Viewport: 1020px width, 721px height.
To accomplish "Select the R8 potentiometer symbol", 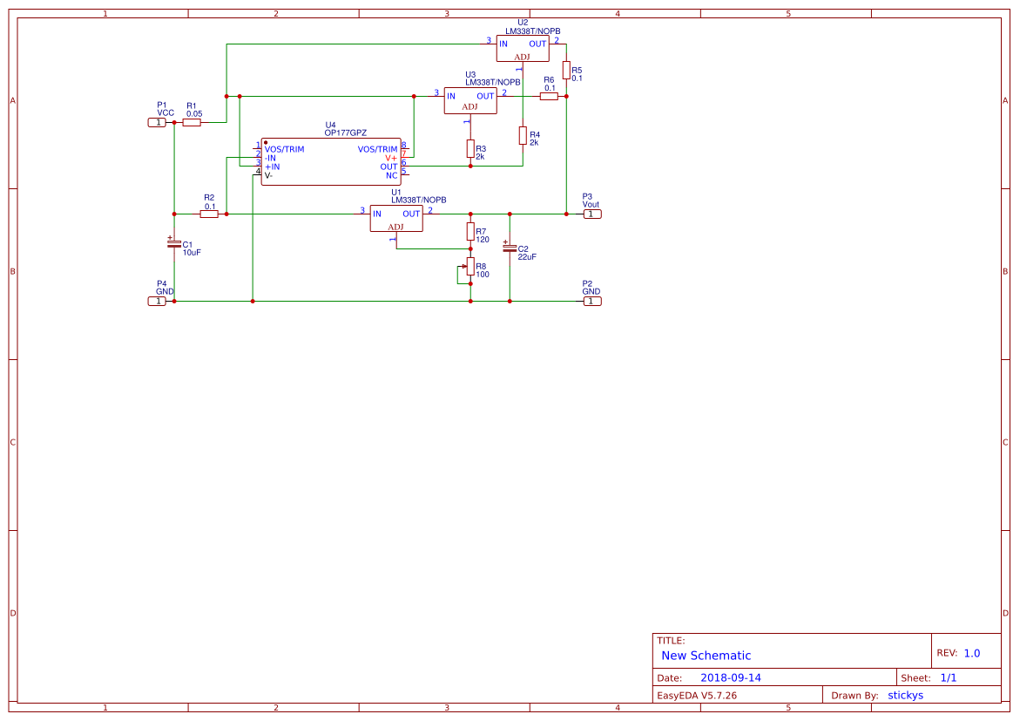I will pyautogui.click(x=470, y=267).
